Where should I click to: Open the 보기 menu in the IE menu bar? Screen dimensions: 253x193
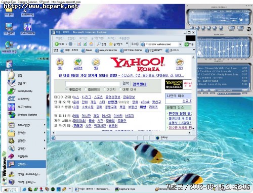(x=83, y=38)
